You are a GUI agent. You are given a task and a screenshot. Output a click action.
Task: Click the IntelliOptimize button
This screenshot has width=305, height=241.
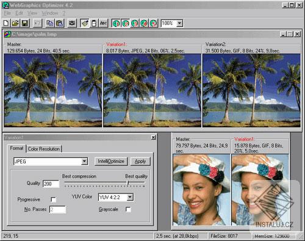coord(111,162)
